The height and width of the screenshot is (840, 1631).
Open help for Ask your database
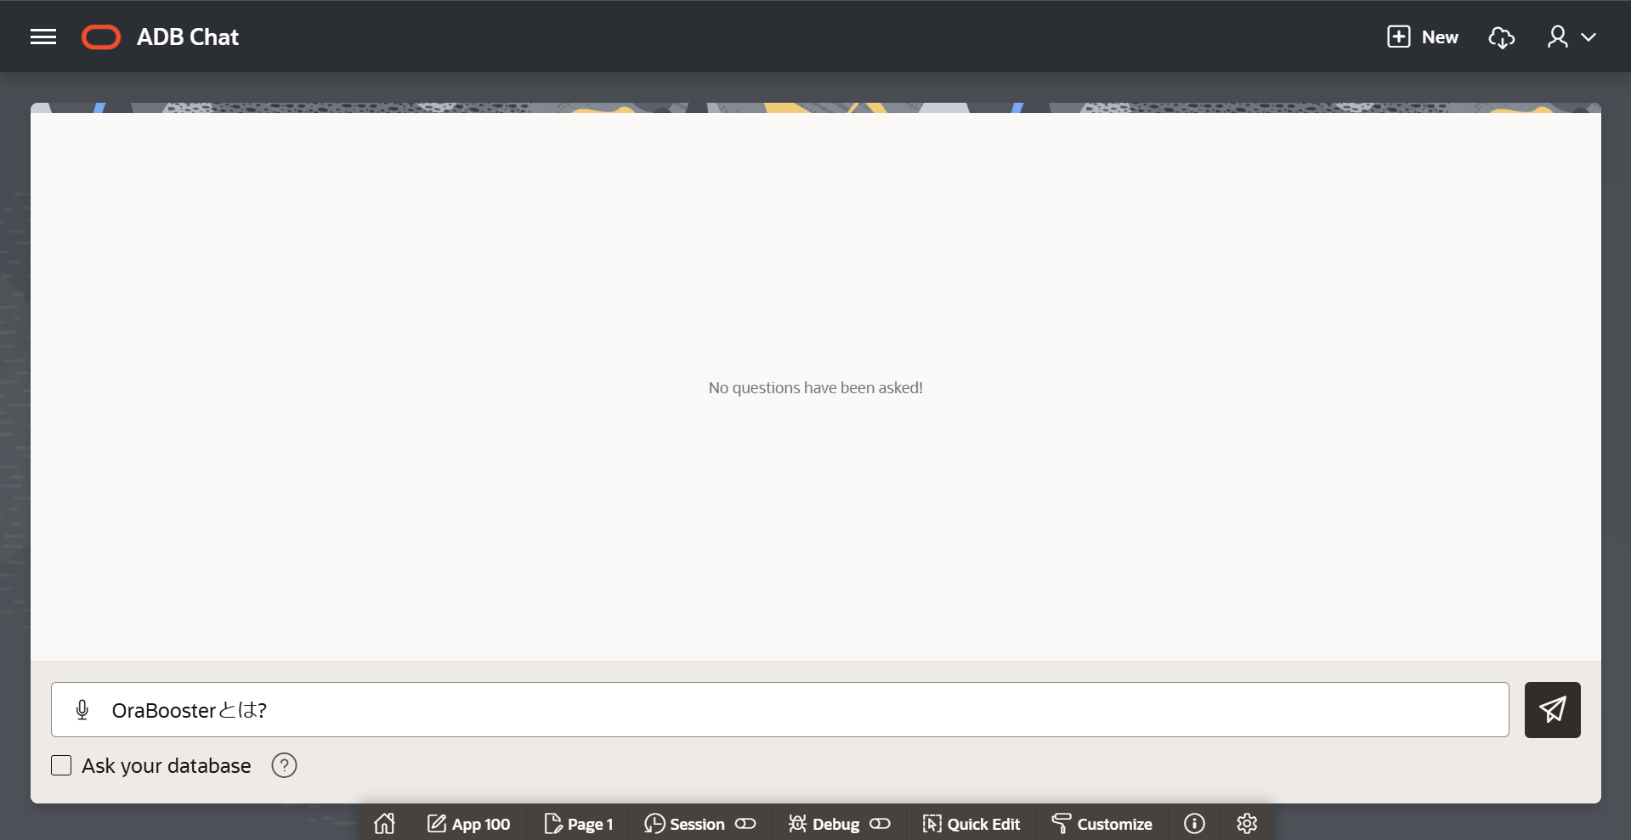(x=284, y=765)
